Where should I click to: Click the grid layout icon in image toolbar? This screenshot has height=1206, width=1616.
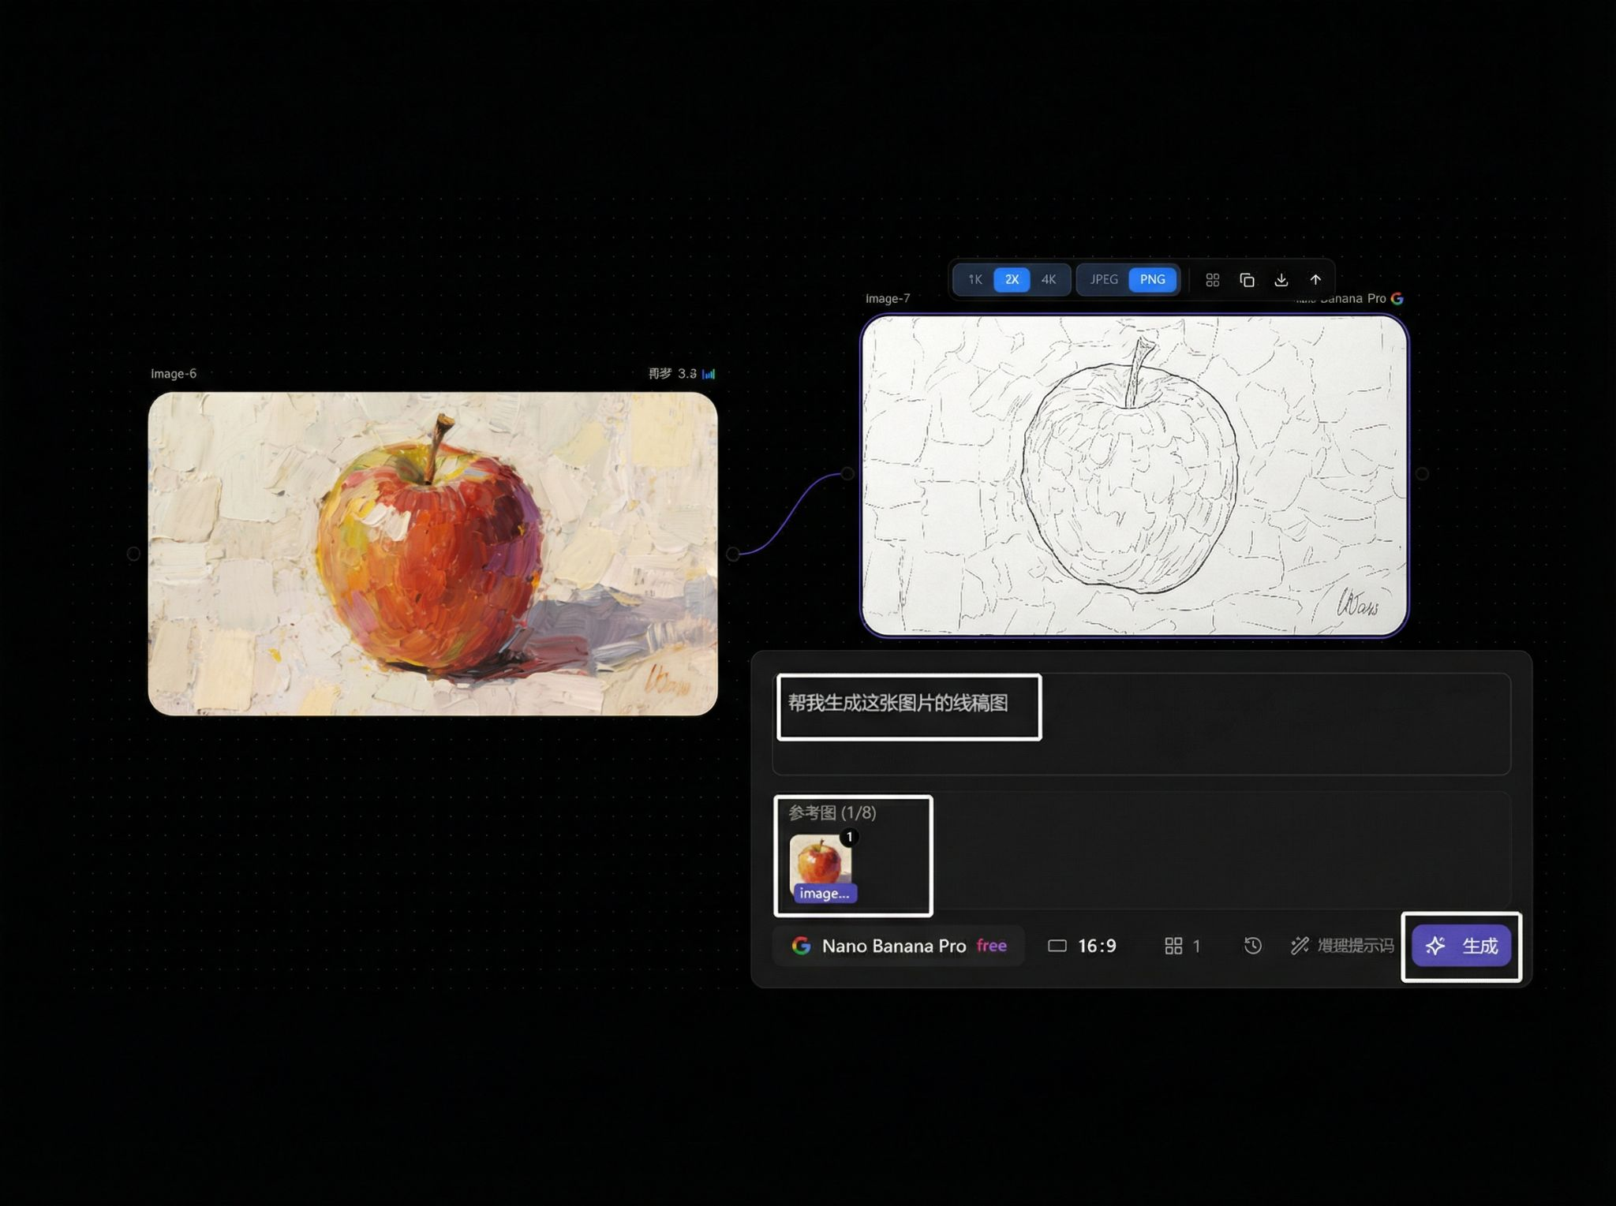pyautogui.click(x=1213, y=280)
